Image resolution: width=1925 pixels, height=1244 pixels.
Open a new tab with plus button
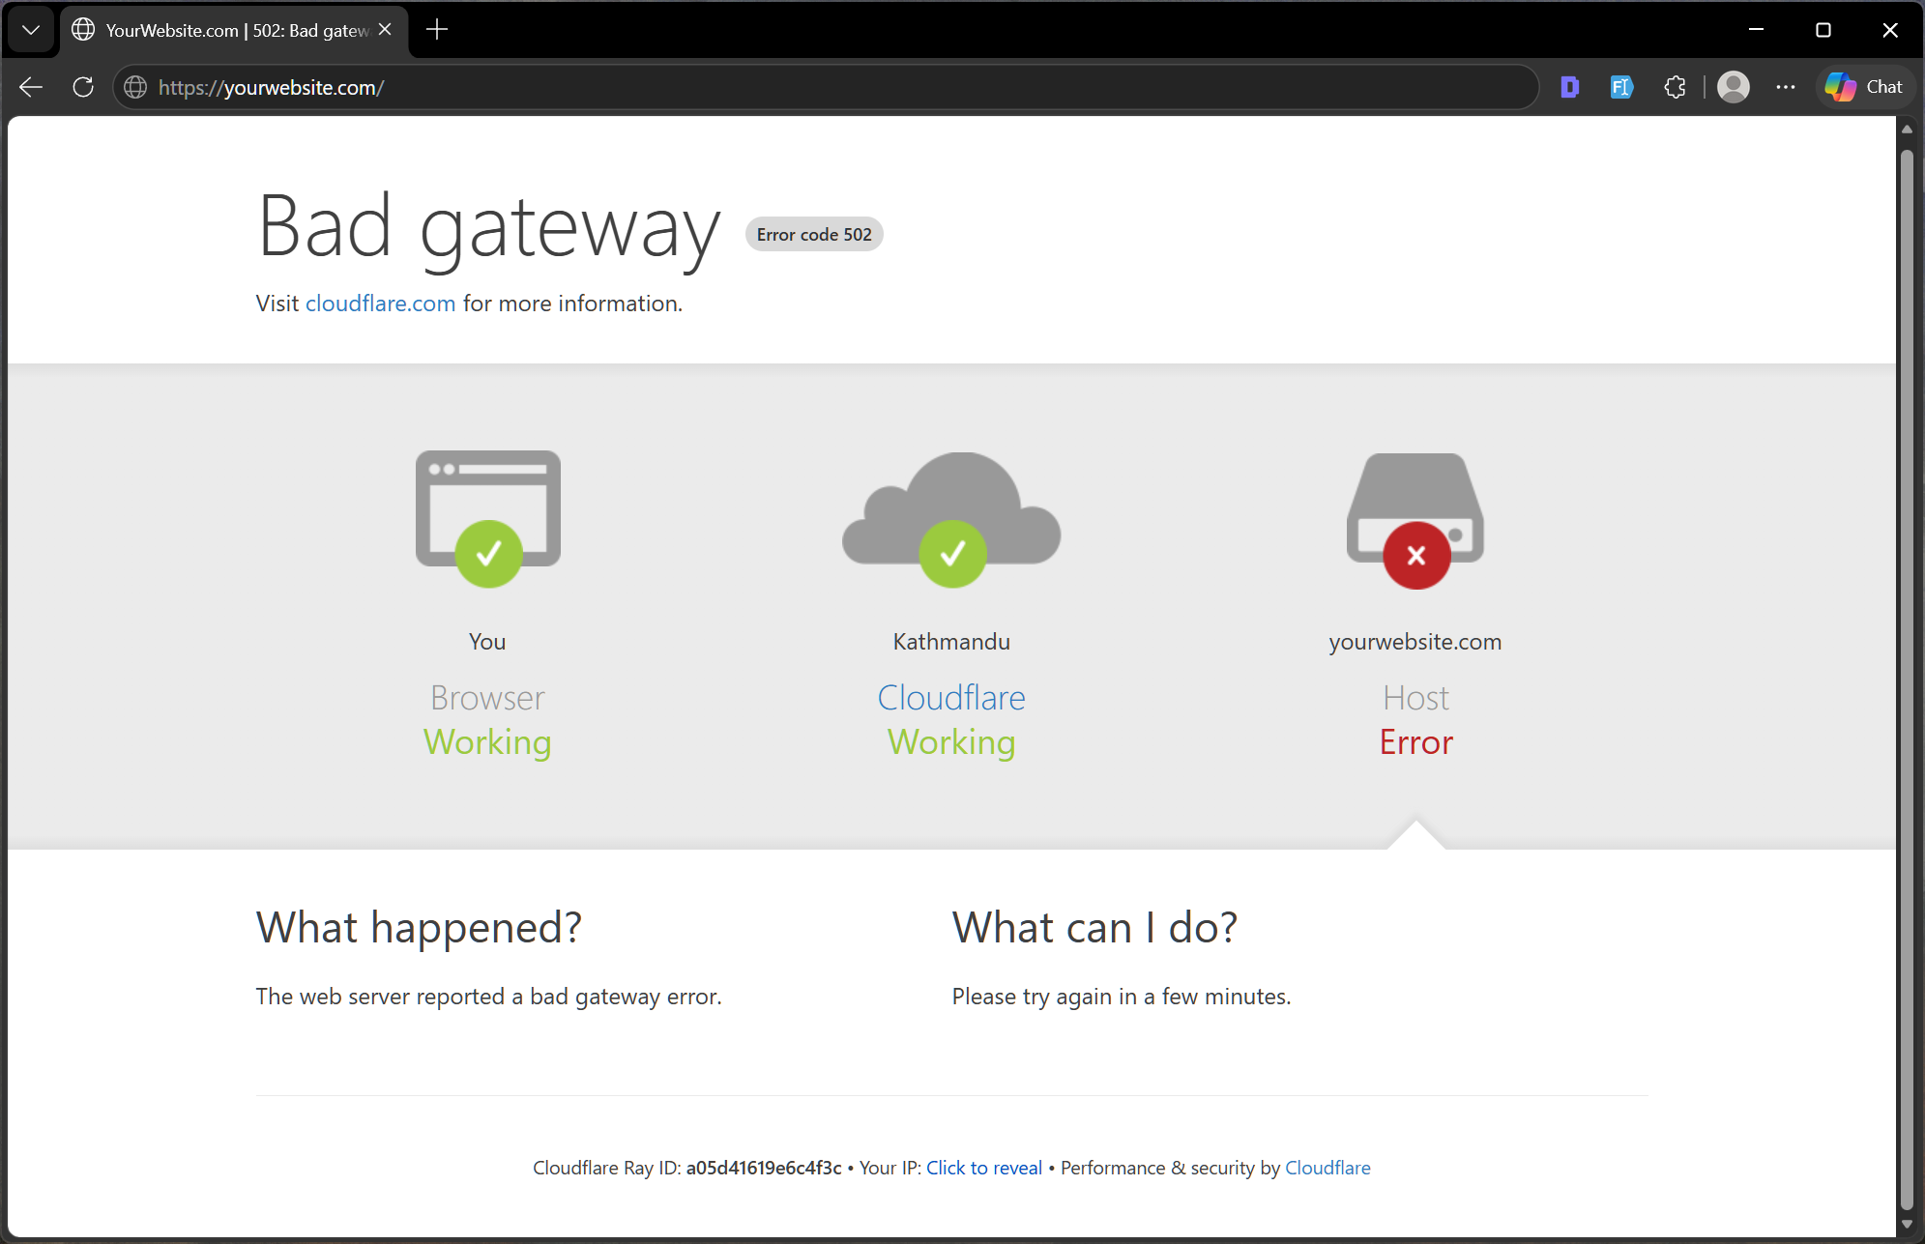[x=437, y=30]
